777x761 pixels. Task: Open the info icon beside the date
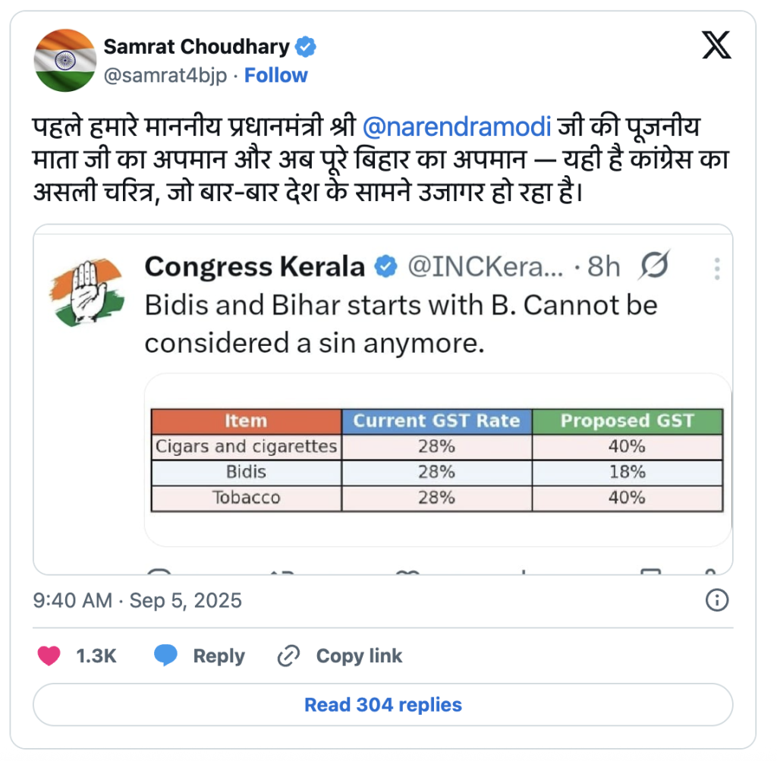[717, 601]
